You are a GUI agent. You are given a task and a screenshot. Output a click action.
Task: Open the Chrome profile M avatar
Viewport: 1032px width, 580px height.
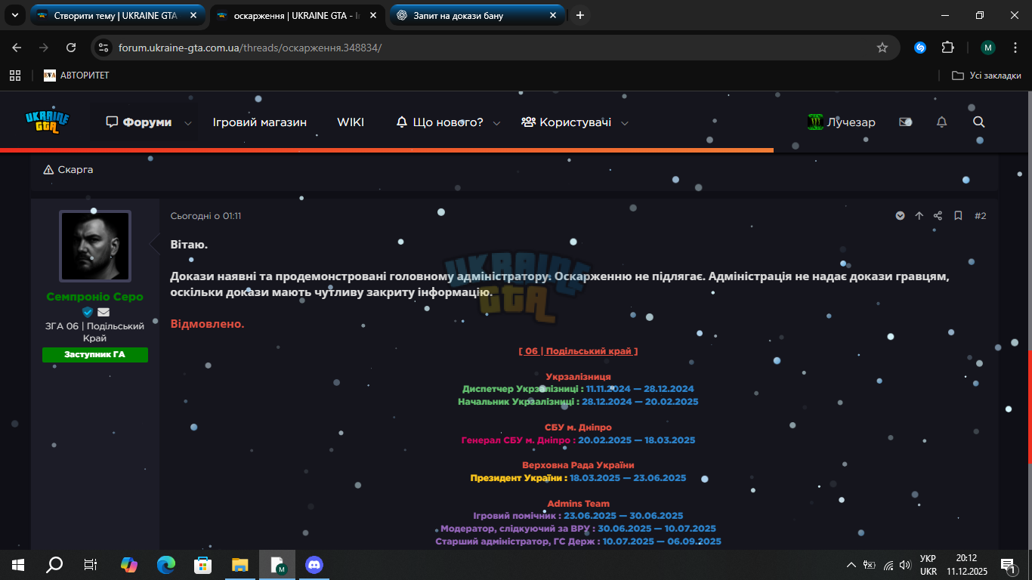[988, 48]
